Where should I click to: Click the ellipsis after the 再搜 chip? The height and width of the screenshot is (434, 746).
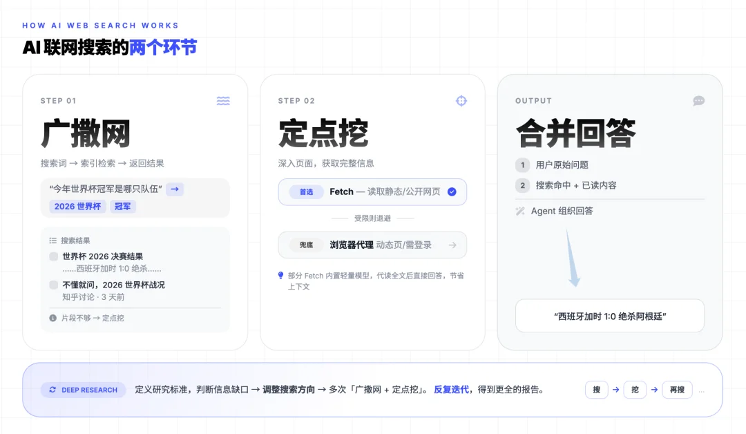coord(701,391)
